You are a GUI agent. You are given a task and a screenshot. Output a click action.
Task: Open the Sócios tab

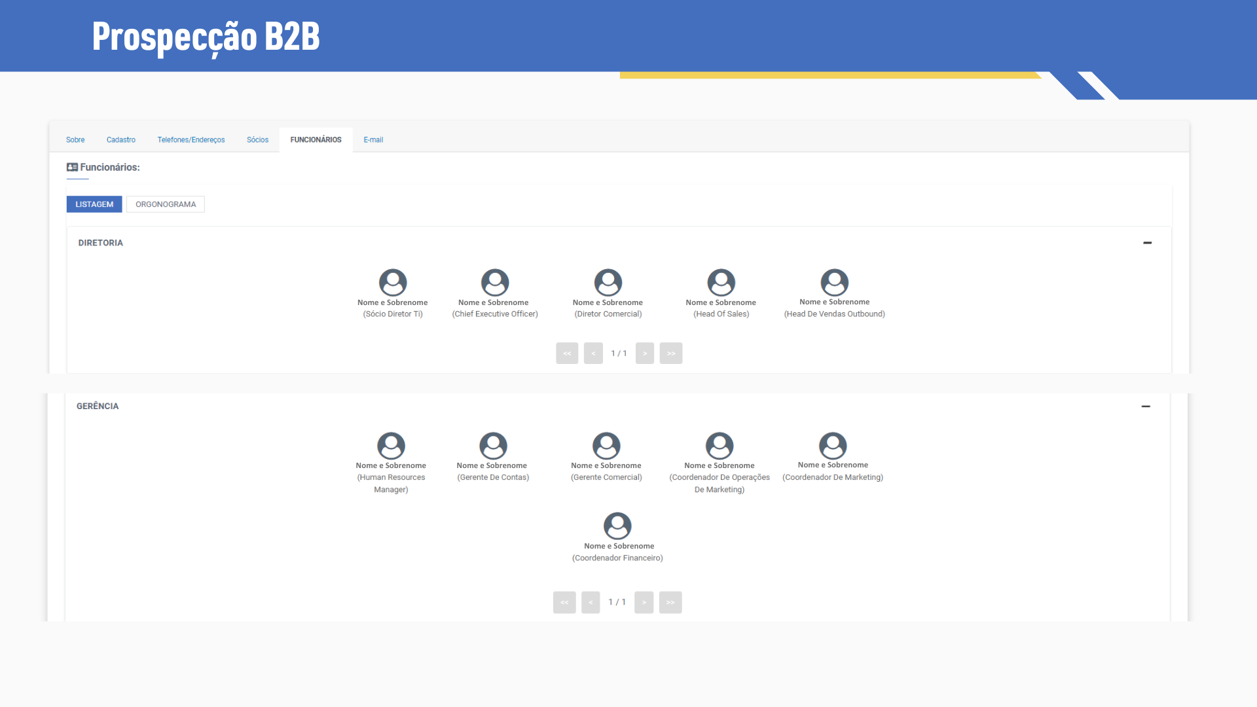(x=257, y=140)
